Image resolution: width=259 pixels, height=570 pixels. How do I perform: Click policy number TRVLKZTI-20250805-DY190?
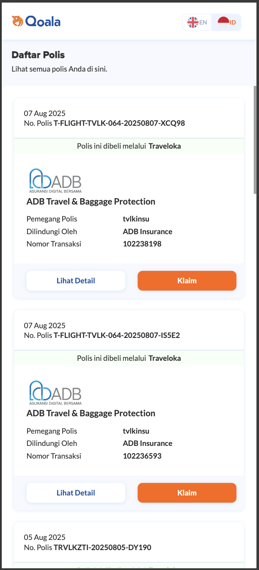tap(102, 548)
